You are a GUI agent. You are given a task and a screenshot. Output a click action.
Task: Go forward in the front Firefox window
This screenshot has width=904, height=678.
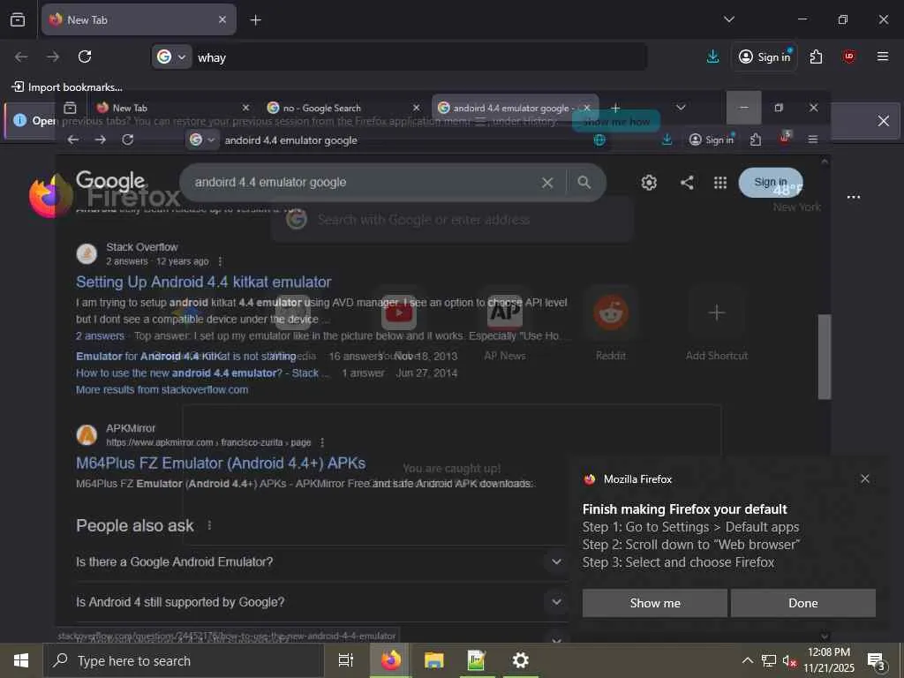(101, 139)
